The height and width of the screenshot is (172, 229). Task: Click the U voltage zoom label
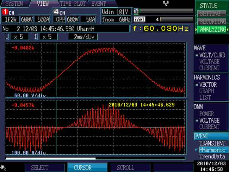(x=7, y=37)
